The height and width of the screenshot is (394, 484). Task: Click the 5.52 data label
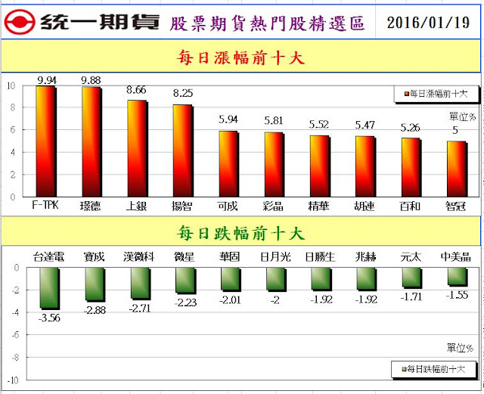click(319, 125)
